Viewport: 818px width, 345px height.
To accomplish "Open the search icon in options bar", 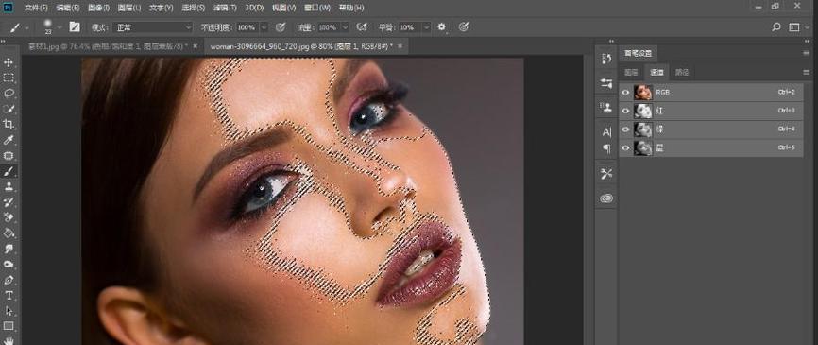I will coord(775,27).
